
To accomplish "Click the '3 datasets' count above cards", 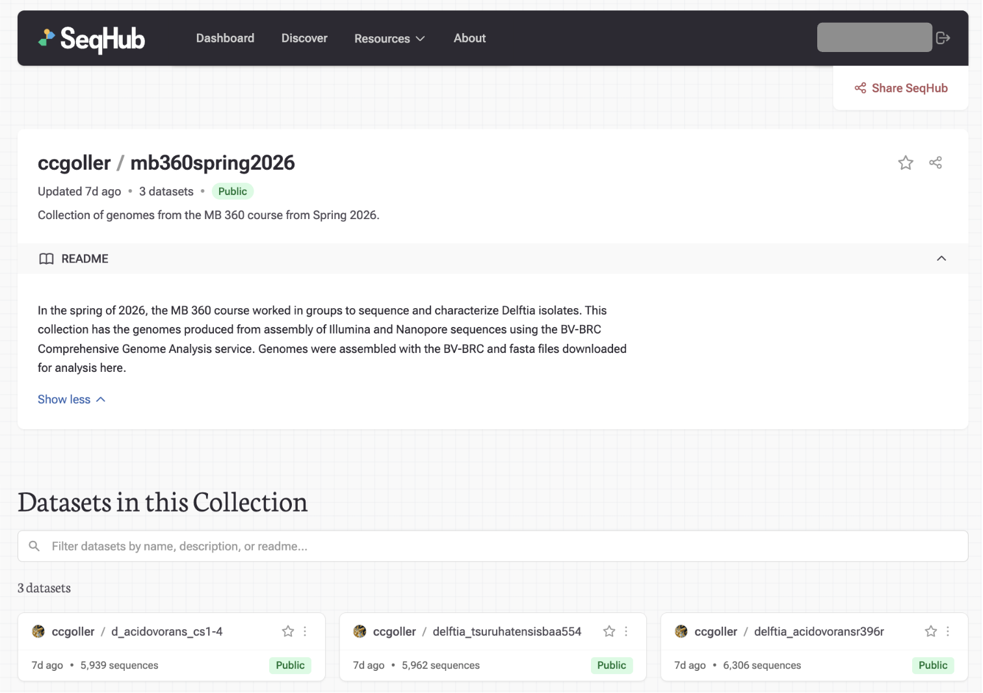I will [x=44, y=588].
